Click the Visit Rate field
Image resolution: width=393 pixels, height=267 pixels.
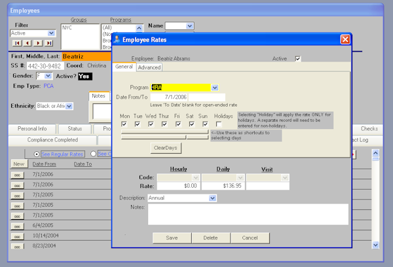(x=268, y=186)
